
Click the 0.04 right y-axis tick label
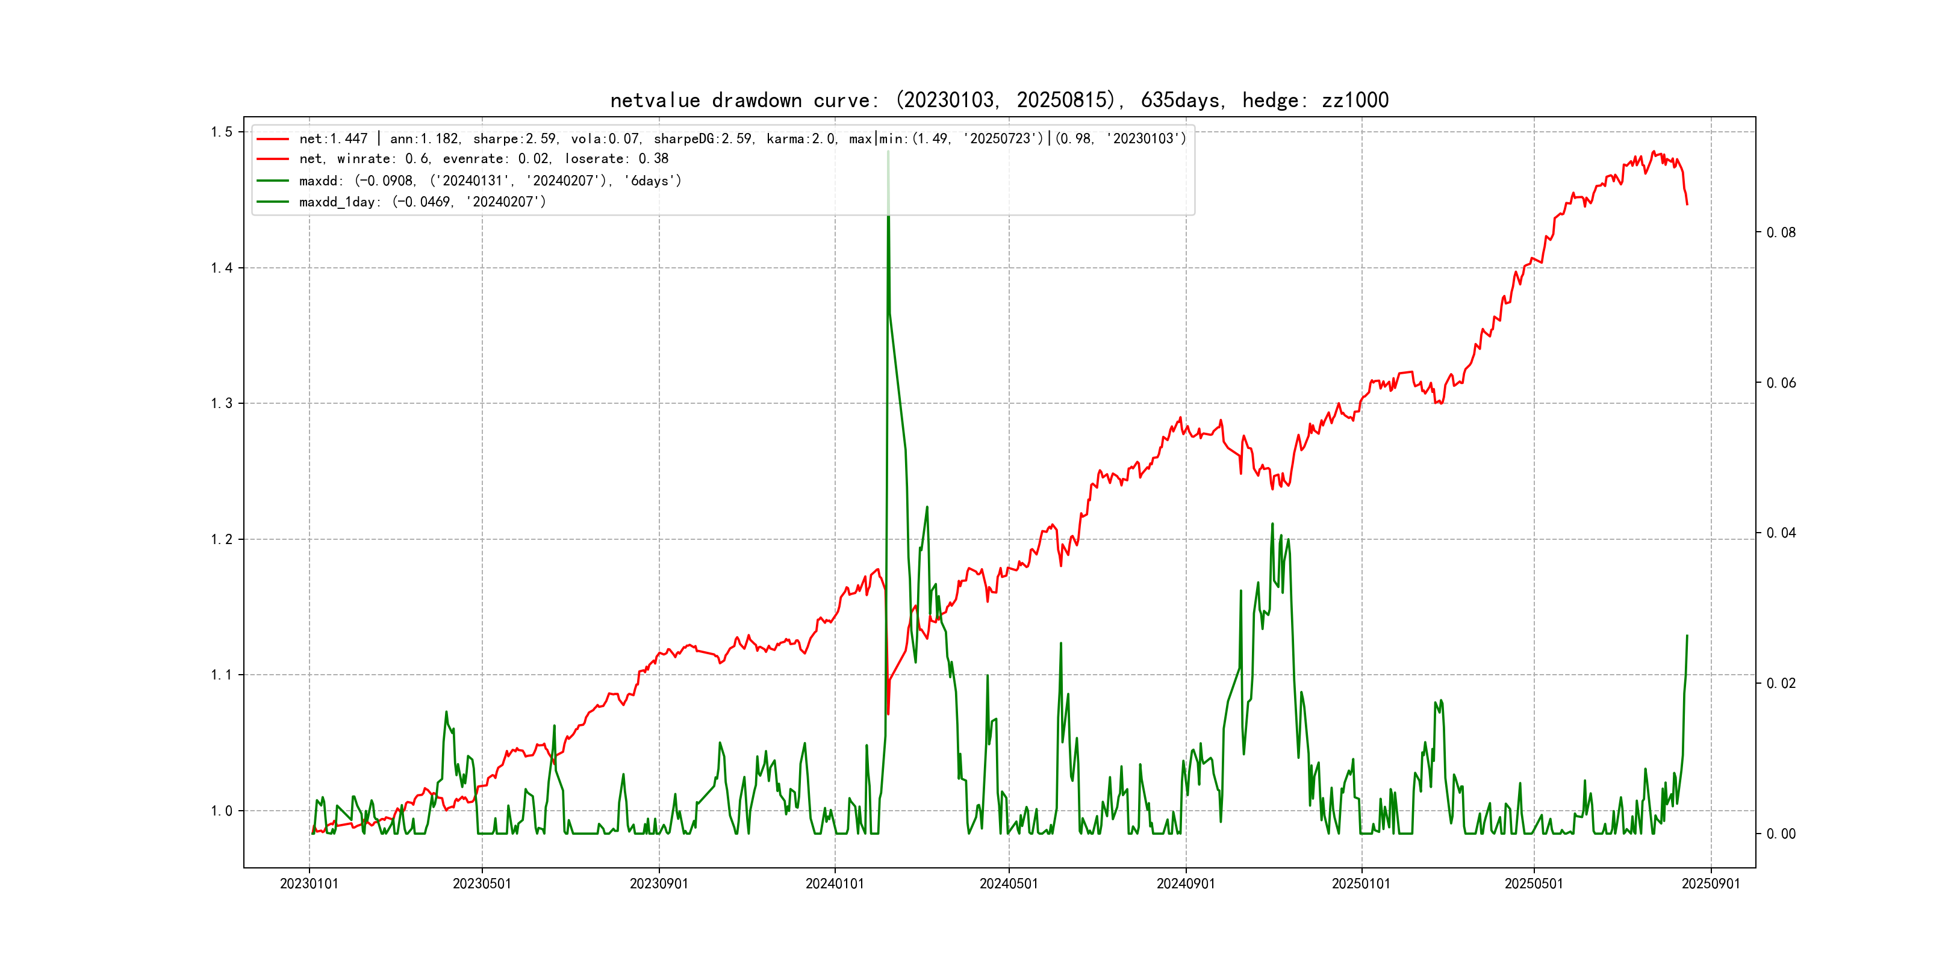pyautogui.click(x=1781, y=533)
